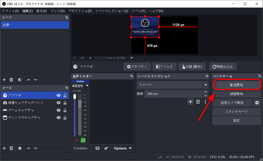
Task: Click the browser globe icon in source toolbar
Action: (75, 67)
